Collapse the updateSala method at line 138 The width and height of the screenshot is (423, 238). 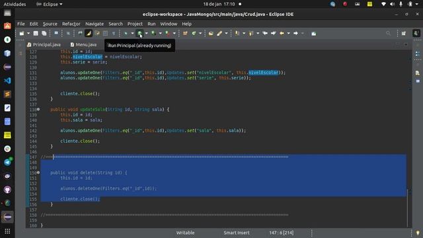[38, 109]
